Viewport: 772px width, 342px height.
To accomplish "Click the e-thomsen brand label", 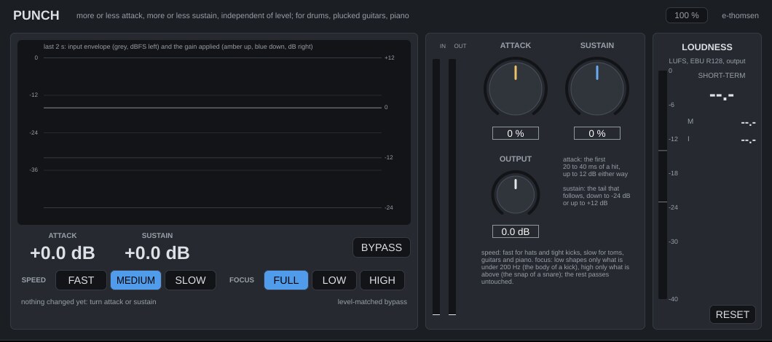I will pyautogui.click(x=740, y=15).
